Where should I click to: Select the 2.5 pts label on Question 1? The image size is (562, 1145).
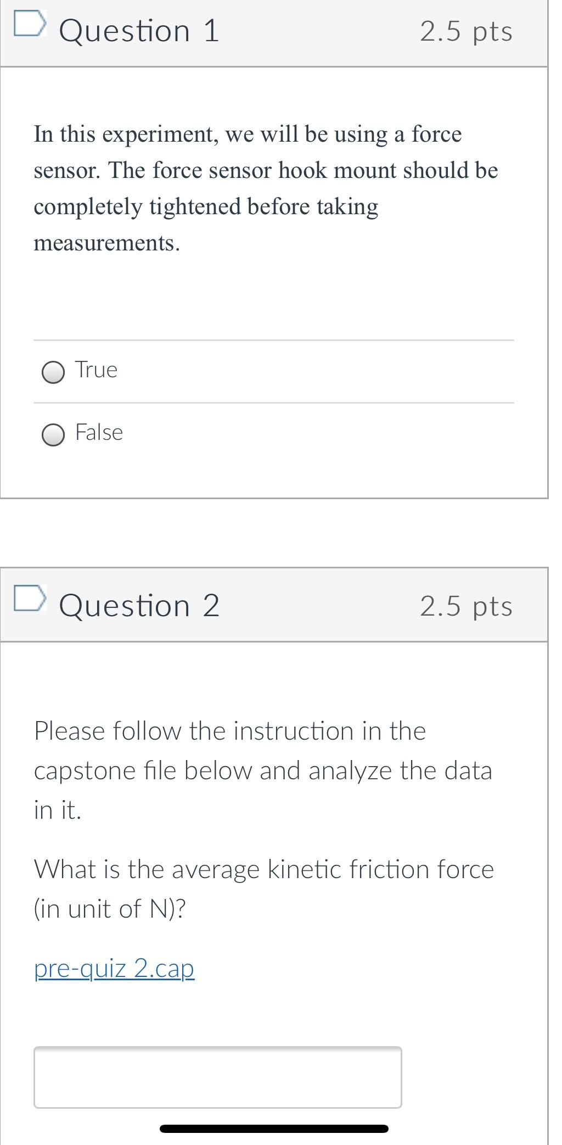click(x=466, y=32)
